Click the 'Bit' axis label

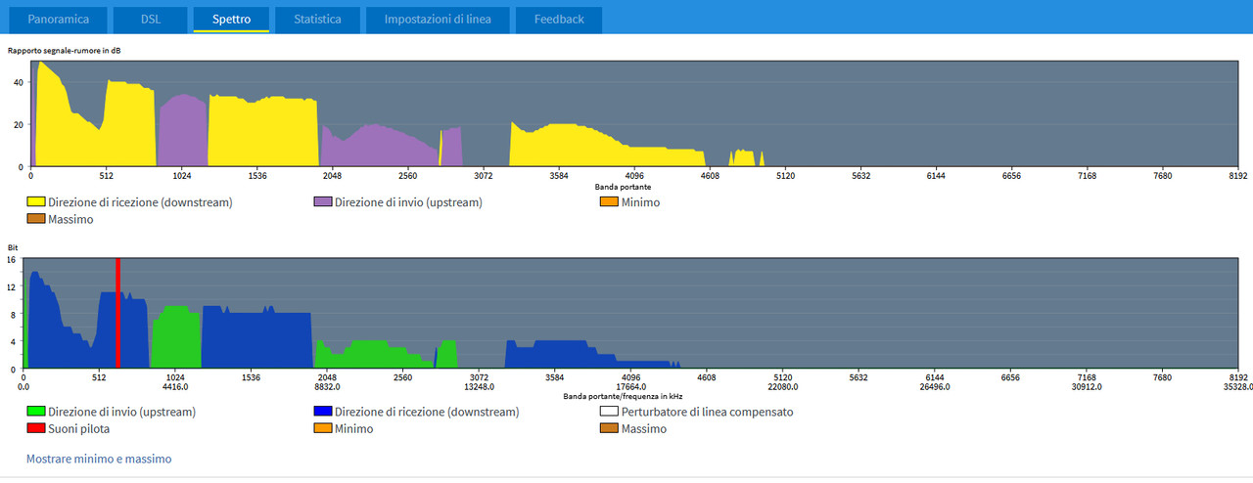pos(13,247)
